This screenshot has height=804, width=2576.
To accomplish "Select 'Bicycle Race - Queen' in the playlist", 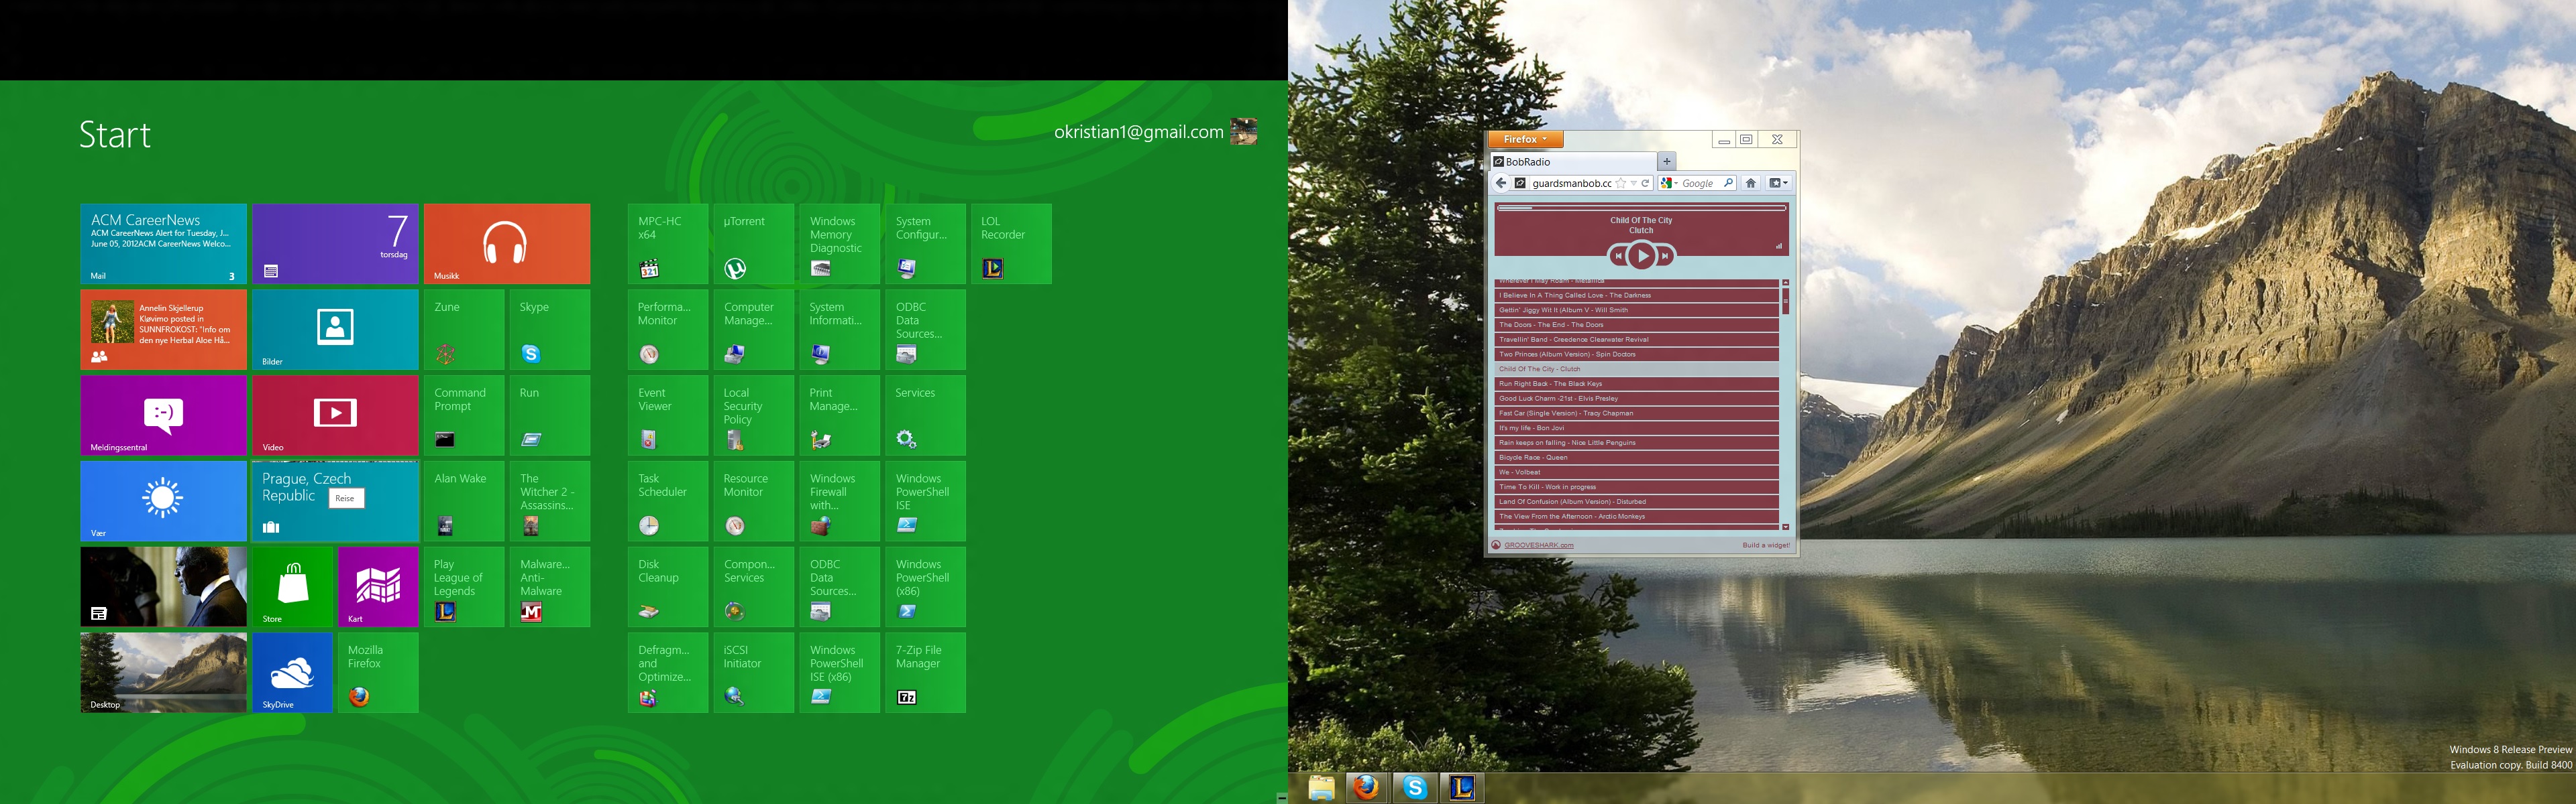I will 1636,458.
